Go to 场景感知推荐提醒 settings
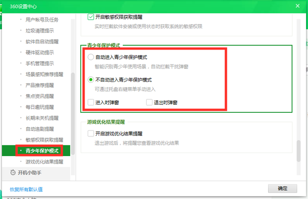The height and width of the screenshot is (199, 308). [44, 74]
